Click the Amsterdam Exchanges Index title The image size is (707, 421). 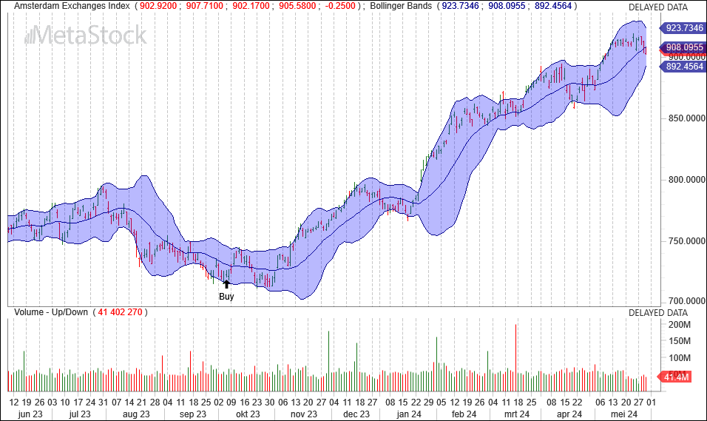coord(72,6)
